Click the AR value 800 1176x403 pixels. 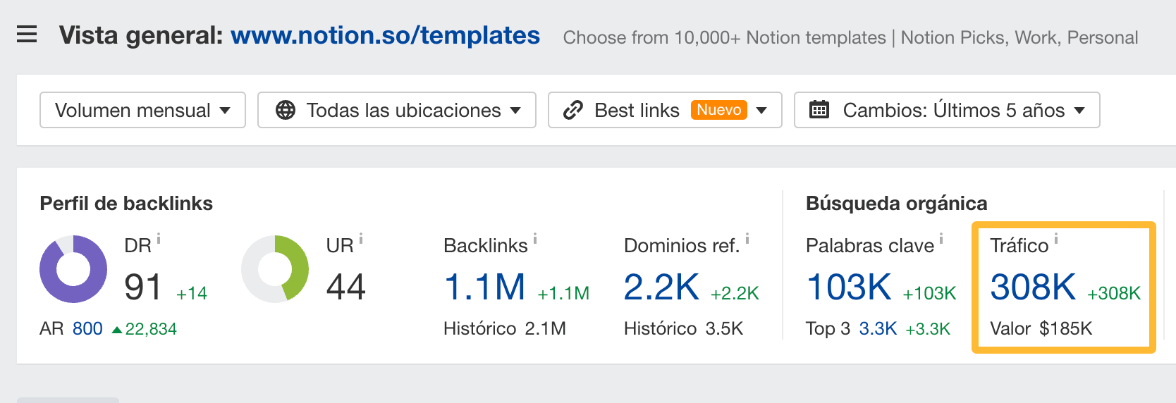[x=87, y=328]
